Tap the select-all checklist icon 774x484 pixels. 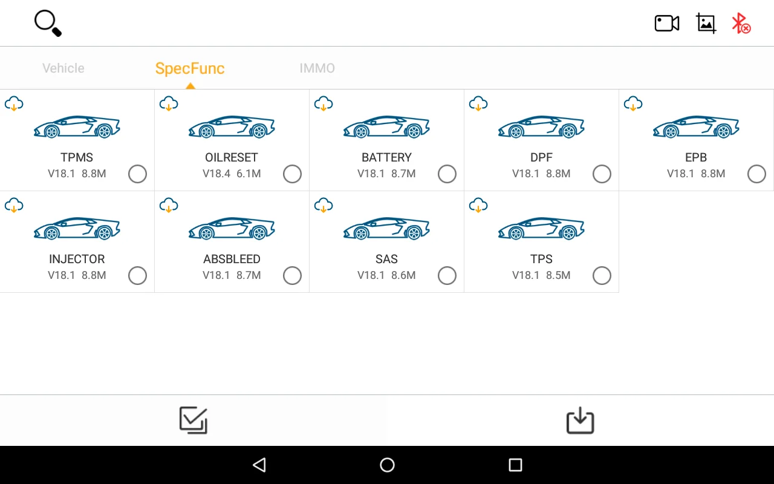point(193,420)
